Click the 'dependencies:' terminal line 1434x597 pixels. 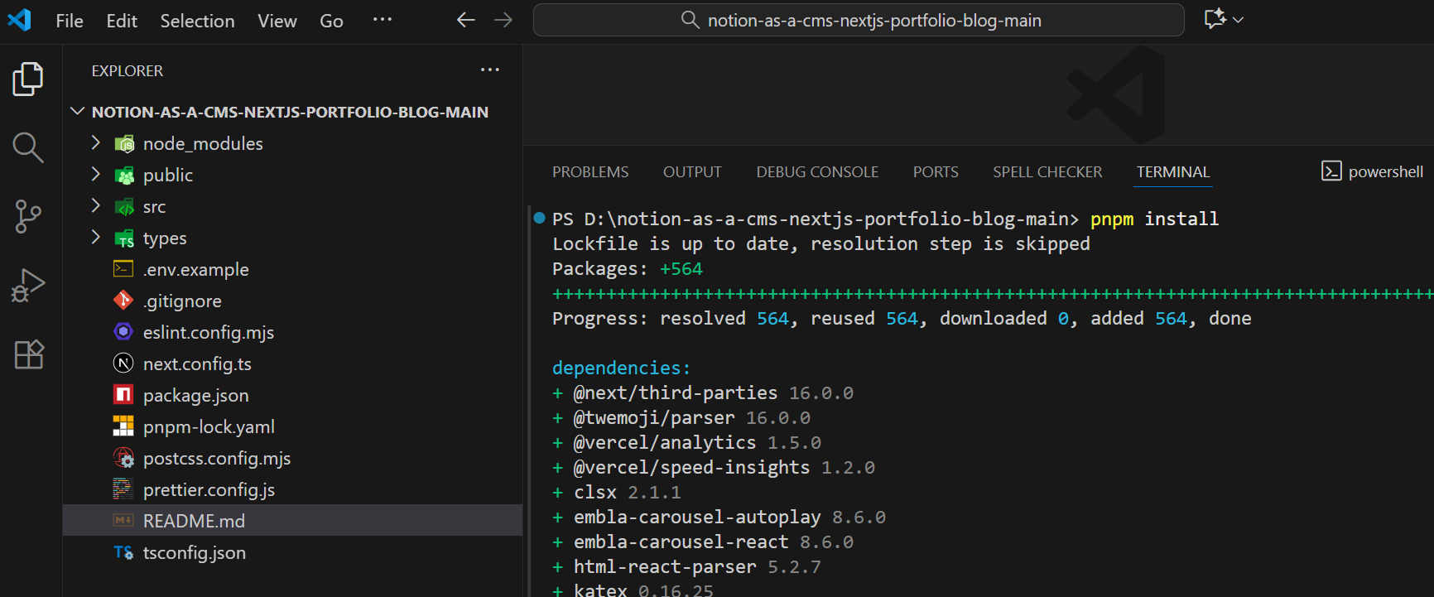click(621, 368)
